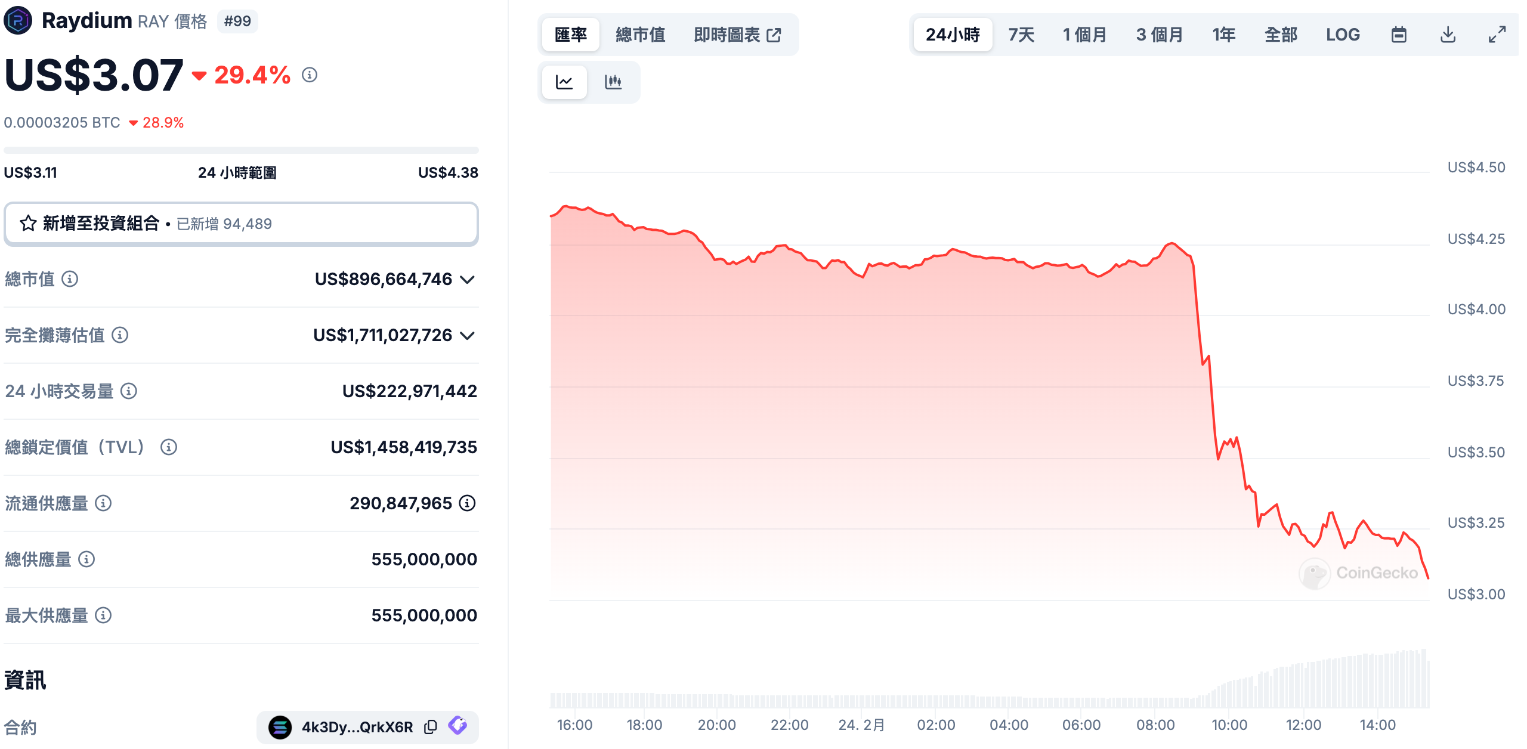
Task: Click the info icon next to 29.4%
Action: click(x=309, y=75)
